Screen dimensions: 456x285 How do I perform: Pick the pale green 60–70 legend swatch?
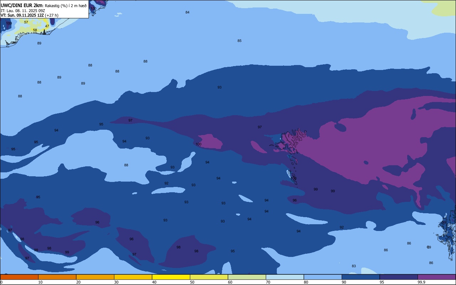point(247,277)
